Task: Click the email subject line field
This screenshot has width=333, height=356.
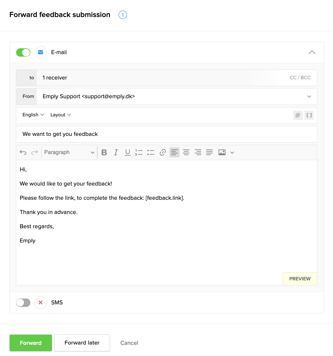Action: click(x=166, y=134)
